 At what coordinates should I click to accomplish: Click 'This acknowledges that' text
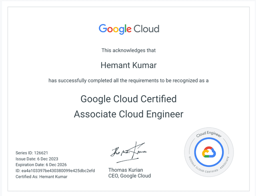(128, 50)
